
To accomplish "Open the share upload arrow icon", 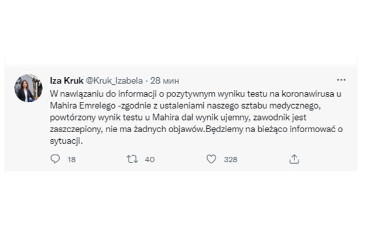I will coord(294,159).
